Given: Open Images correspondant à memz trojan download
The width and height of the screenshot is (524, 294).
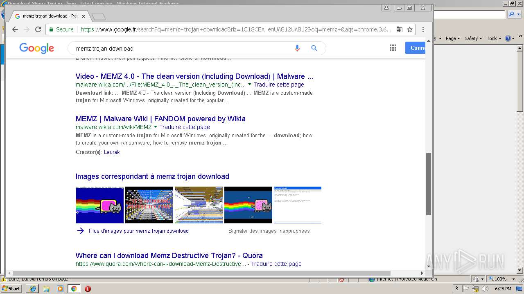Looking at the screenshot, I should coord(152,176).
